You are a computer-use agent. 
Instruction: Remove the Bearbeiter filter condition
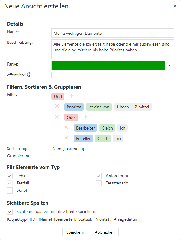(66, 127)
